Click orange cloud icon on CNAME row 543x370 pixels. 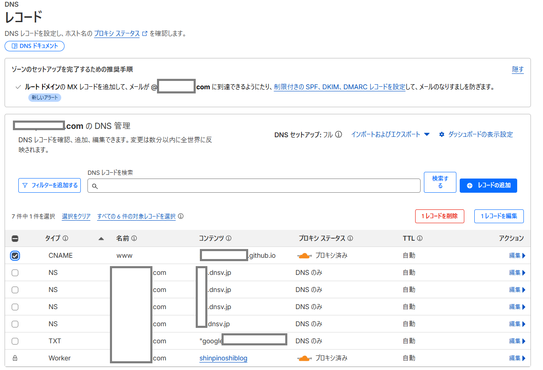305,256
